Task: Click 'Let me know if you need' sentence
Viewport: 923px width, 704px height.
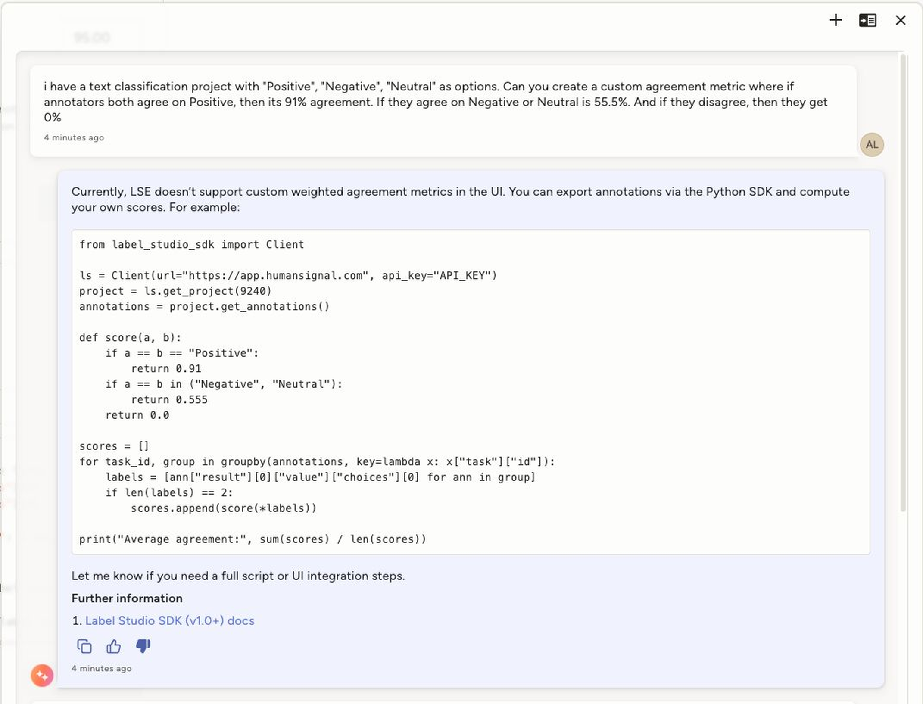Action: click(x=238, y=576)
